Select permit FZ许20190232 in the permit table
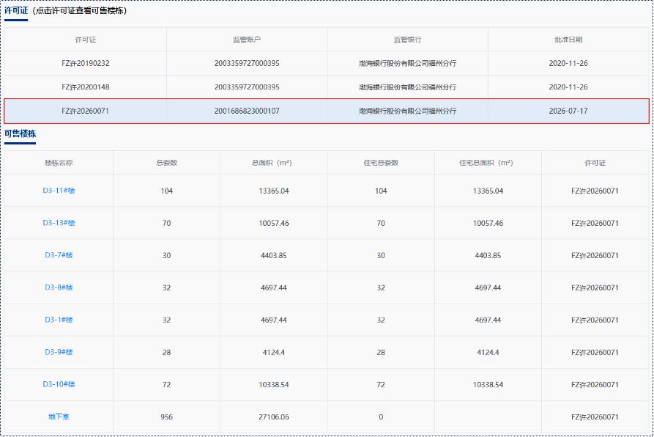 pyautogui.click(x=86, y=64)
